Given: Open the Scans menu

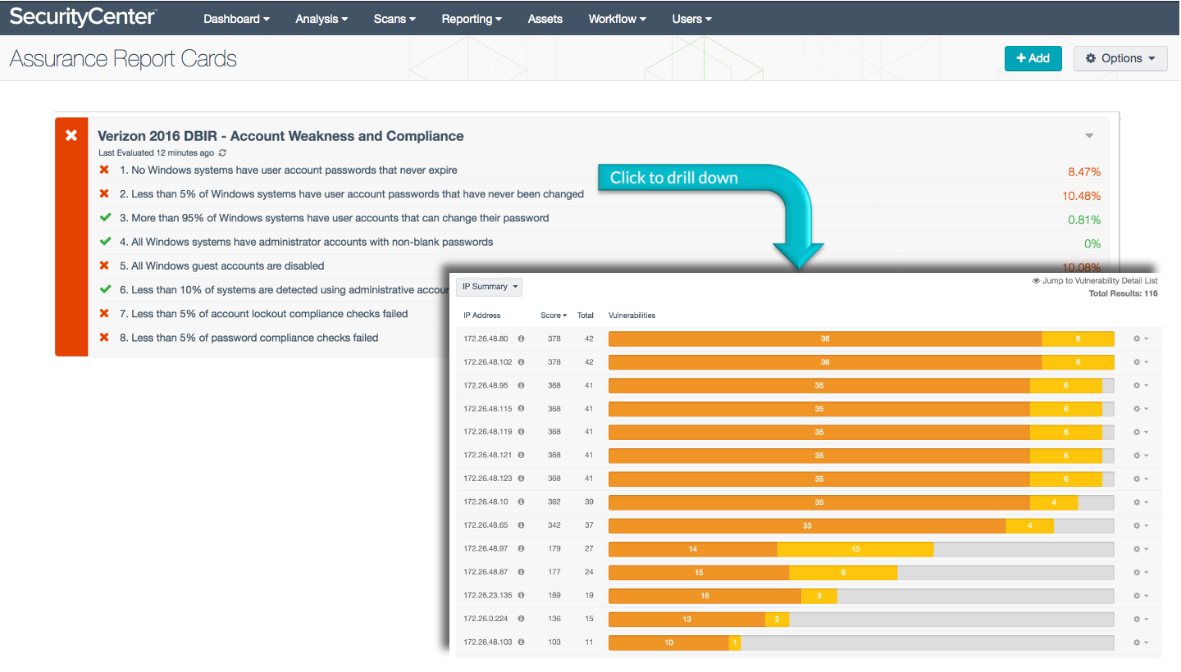Looking at the screenshot, I should (394, 19).
